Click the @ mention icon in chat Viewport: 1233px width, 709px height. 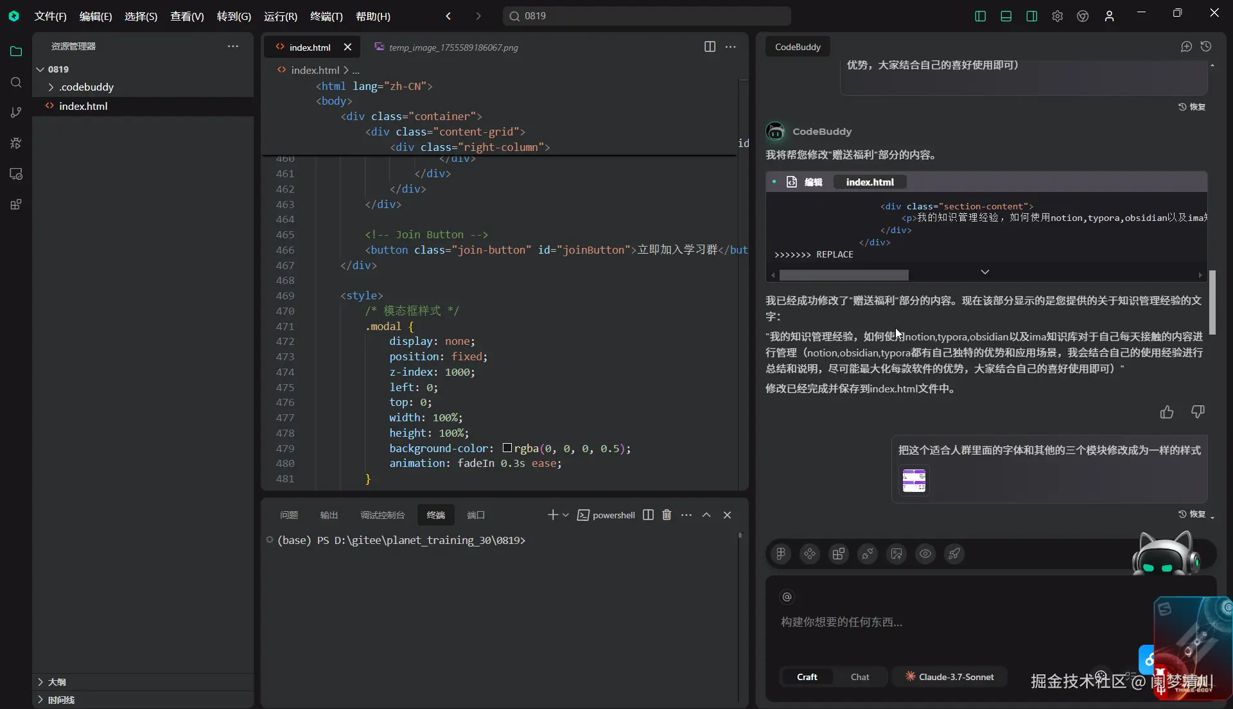(x=787, y=597)
